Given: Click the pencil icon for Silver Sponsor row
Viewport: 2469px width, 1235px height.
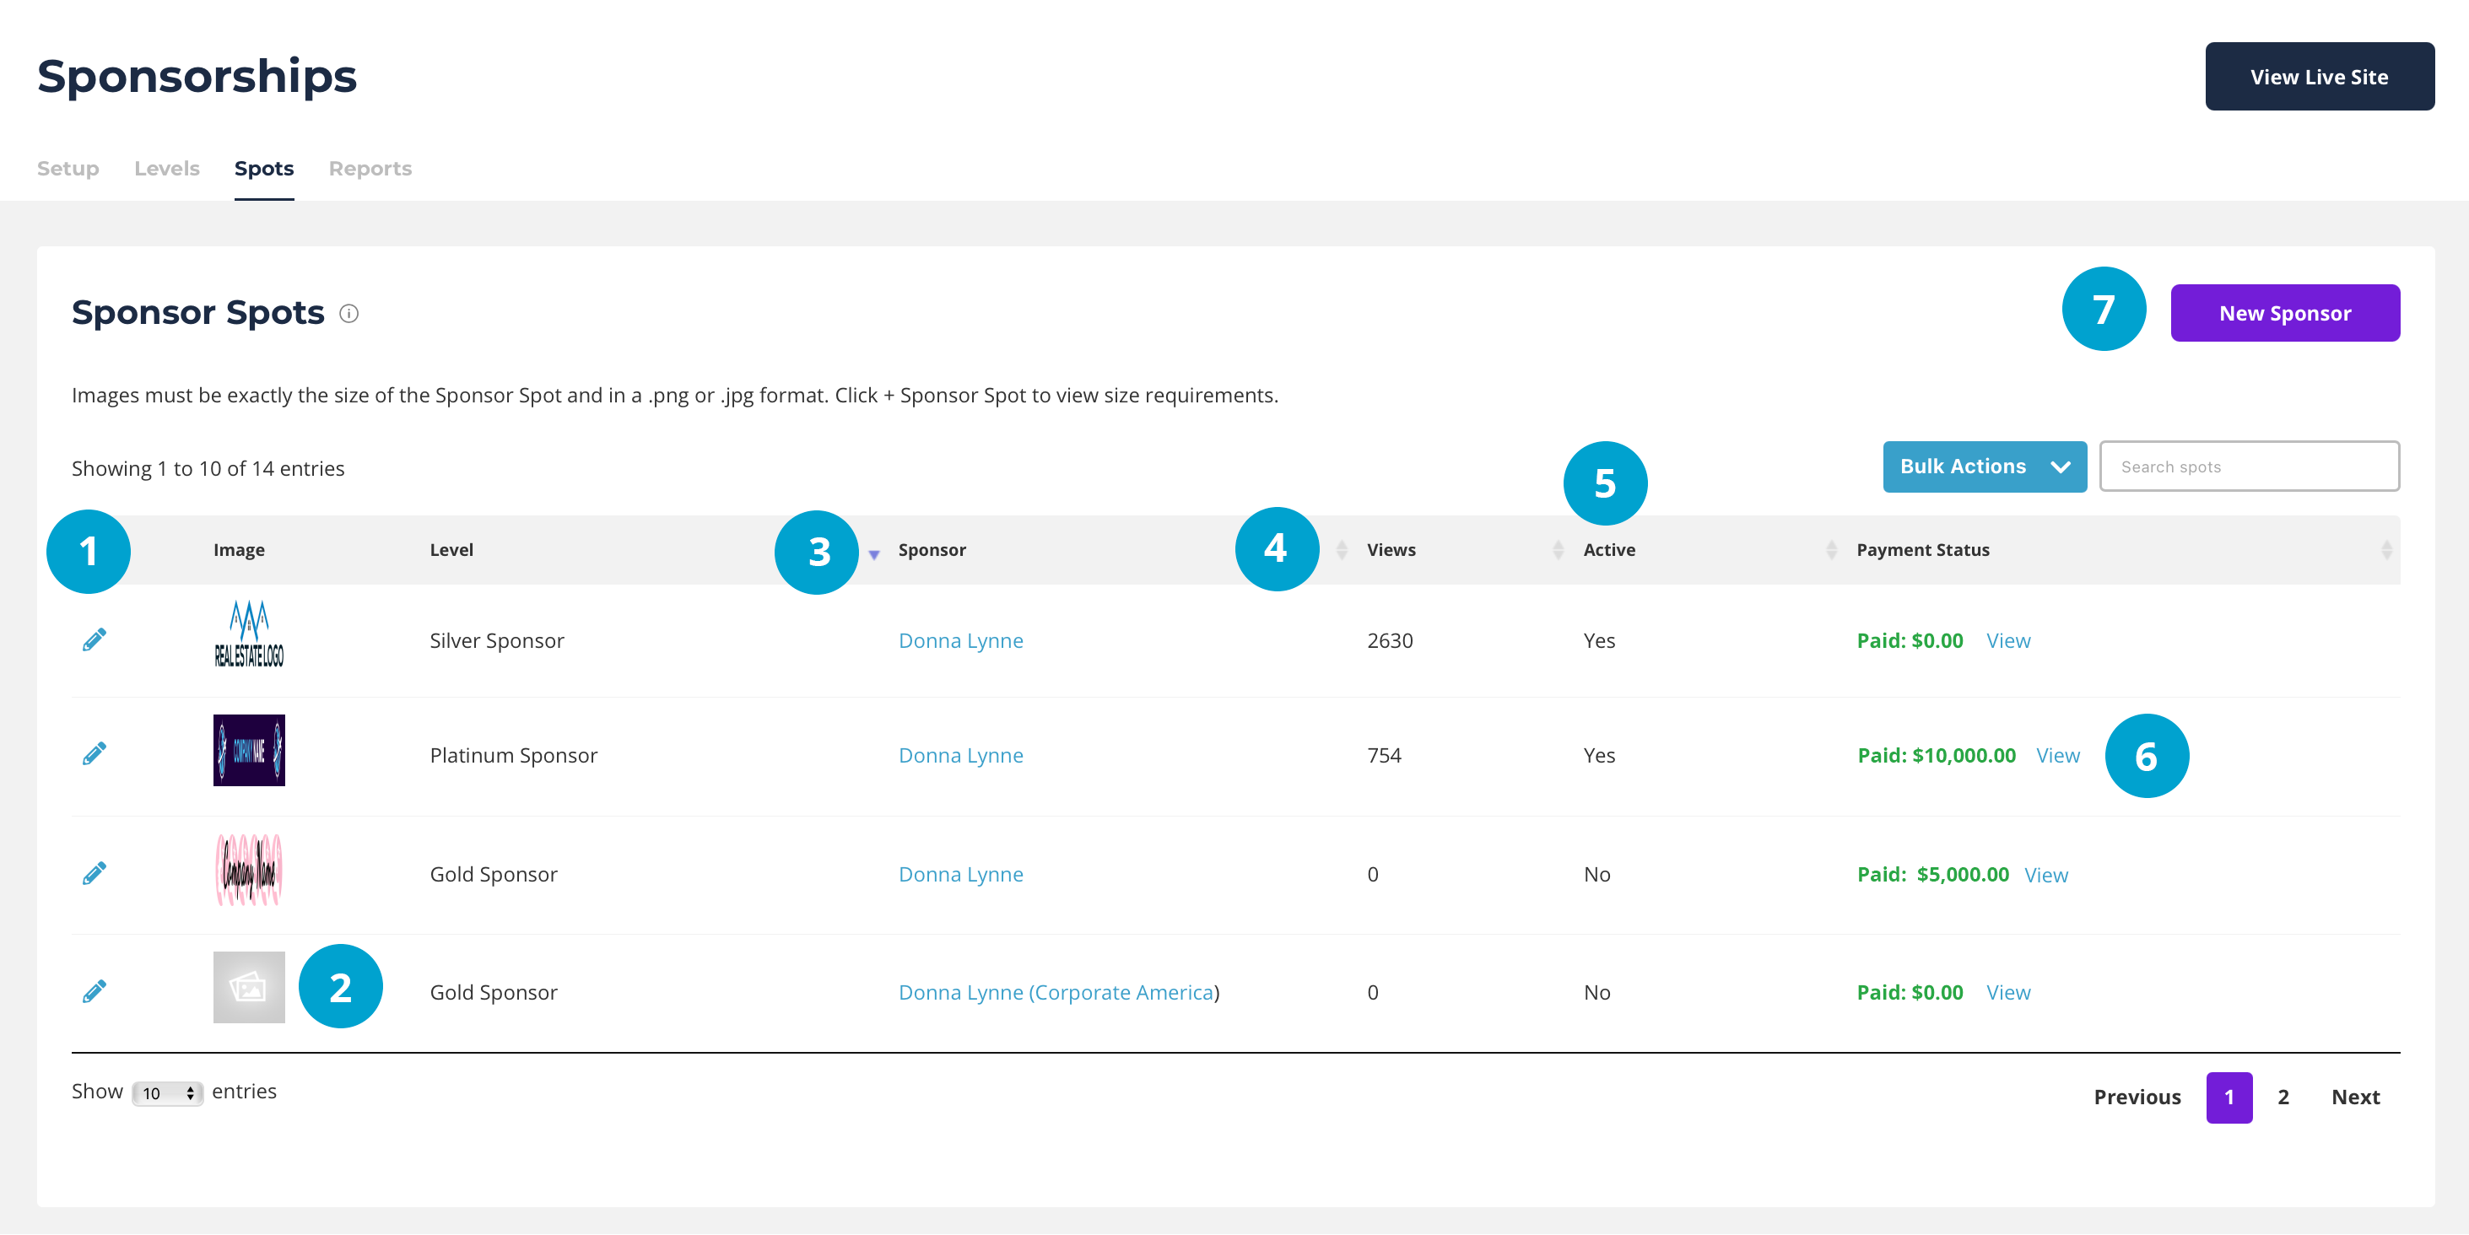Looking at the screenshot, I should [94, 640].
